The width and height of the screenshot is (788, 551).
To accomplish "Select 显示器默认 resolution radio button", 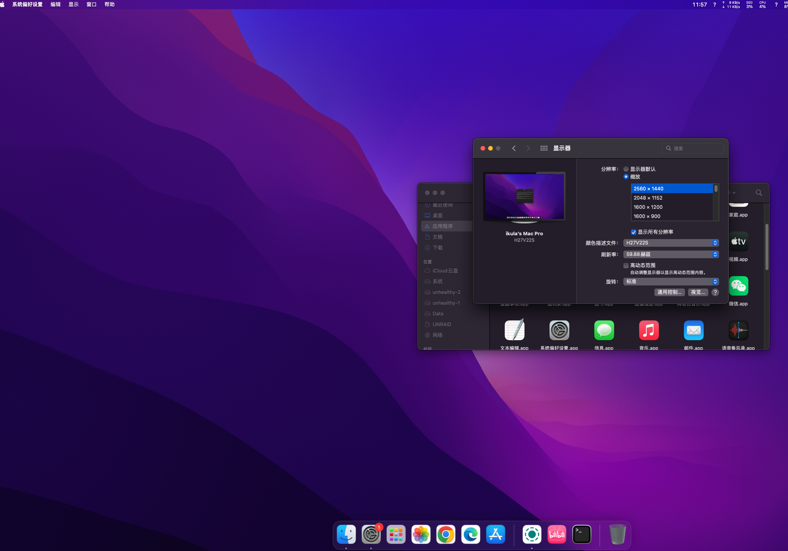I will tap(626, 169).
